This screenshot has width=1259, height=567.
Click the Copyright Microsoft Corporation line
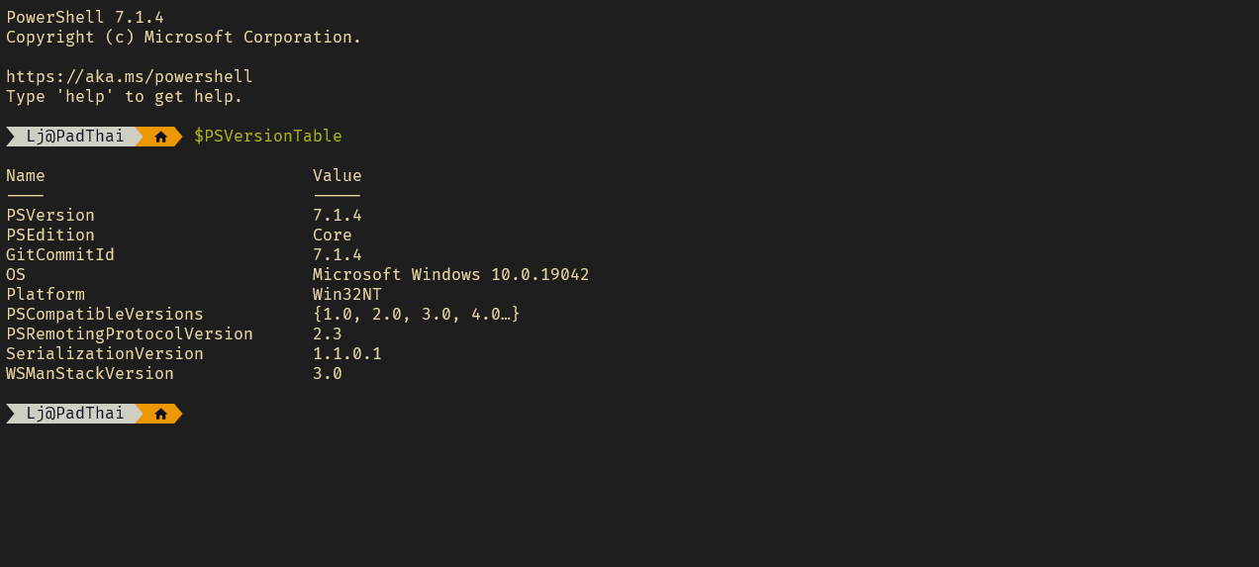(184, 38)
